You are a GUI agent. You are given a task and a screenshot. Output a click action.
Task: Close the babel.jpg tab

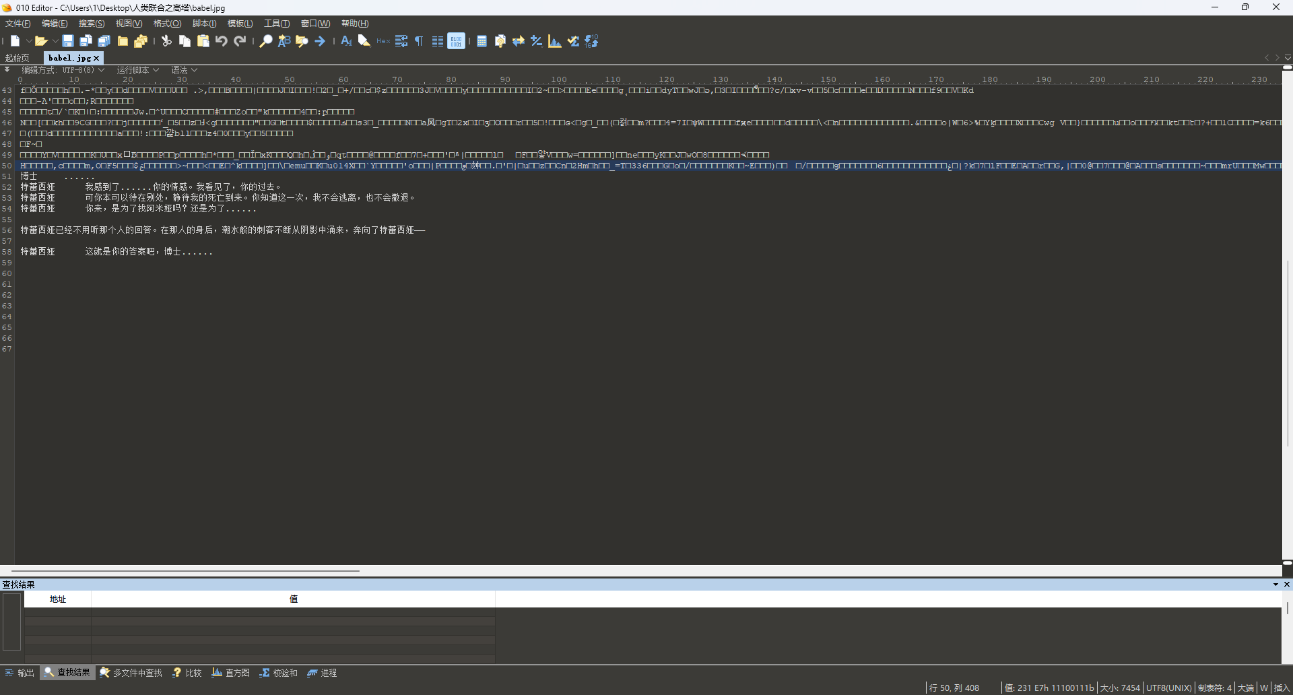point(96,59)
